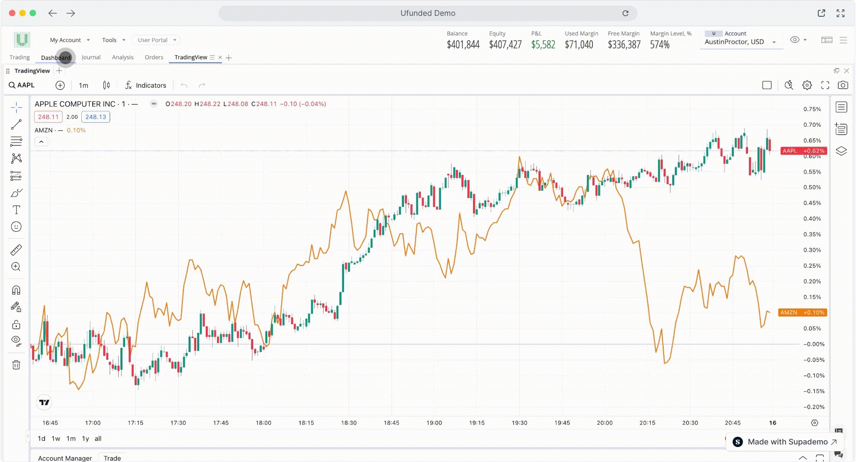Open the Orders tab
Image resolution: width=856 pixels, height=462 pixels.
pyautogui.click(x=154, y=57)
